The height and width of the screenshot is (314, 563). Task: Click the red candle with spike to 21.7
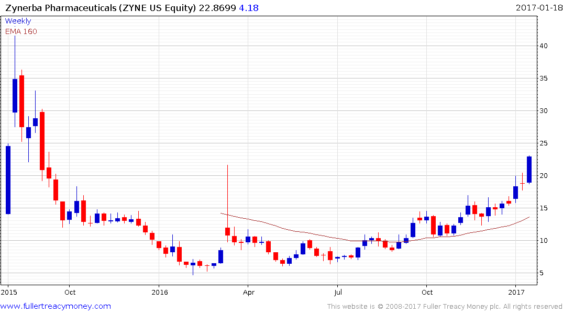click(228, 231)
